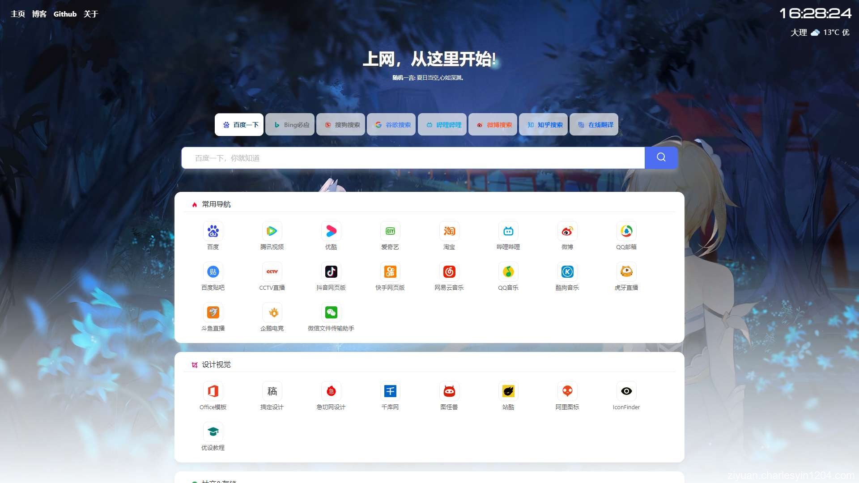Open the 哔哩哔哩 site icon

click(508, 231)
